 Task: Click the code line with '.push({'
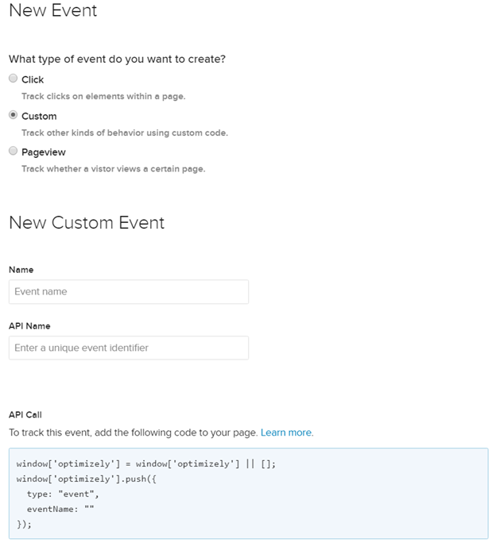[86, 479]
